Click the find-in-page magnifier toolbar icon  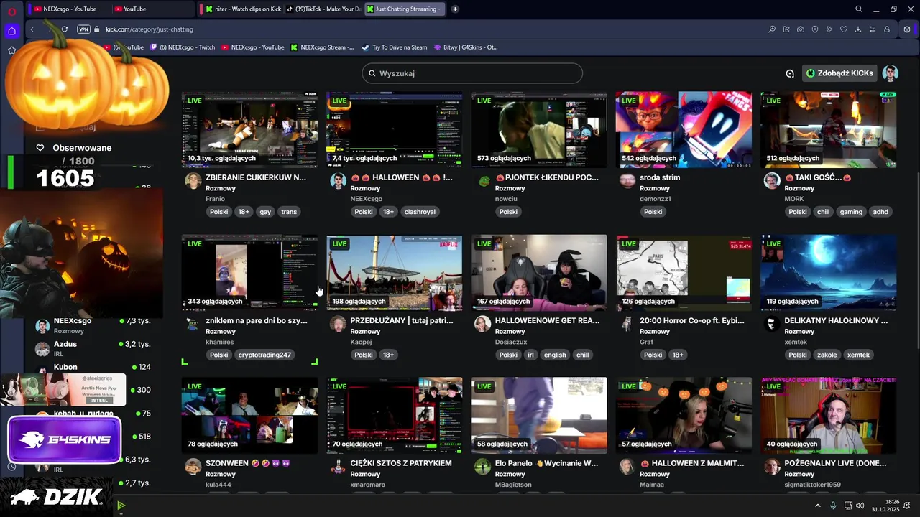(772, 29)
